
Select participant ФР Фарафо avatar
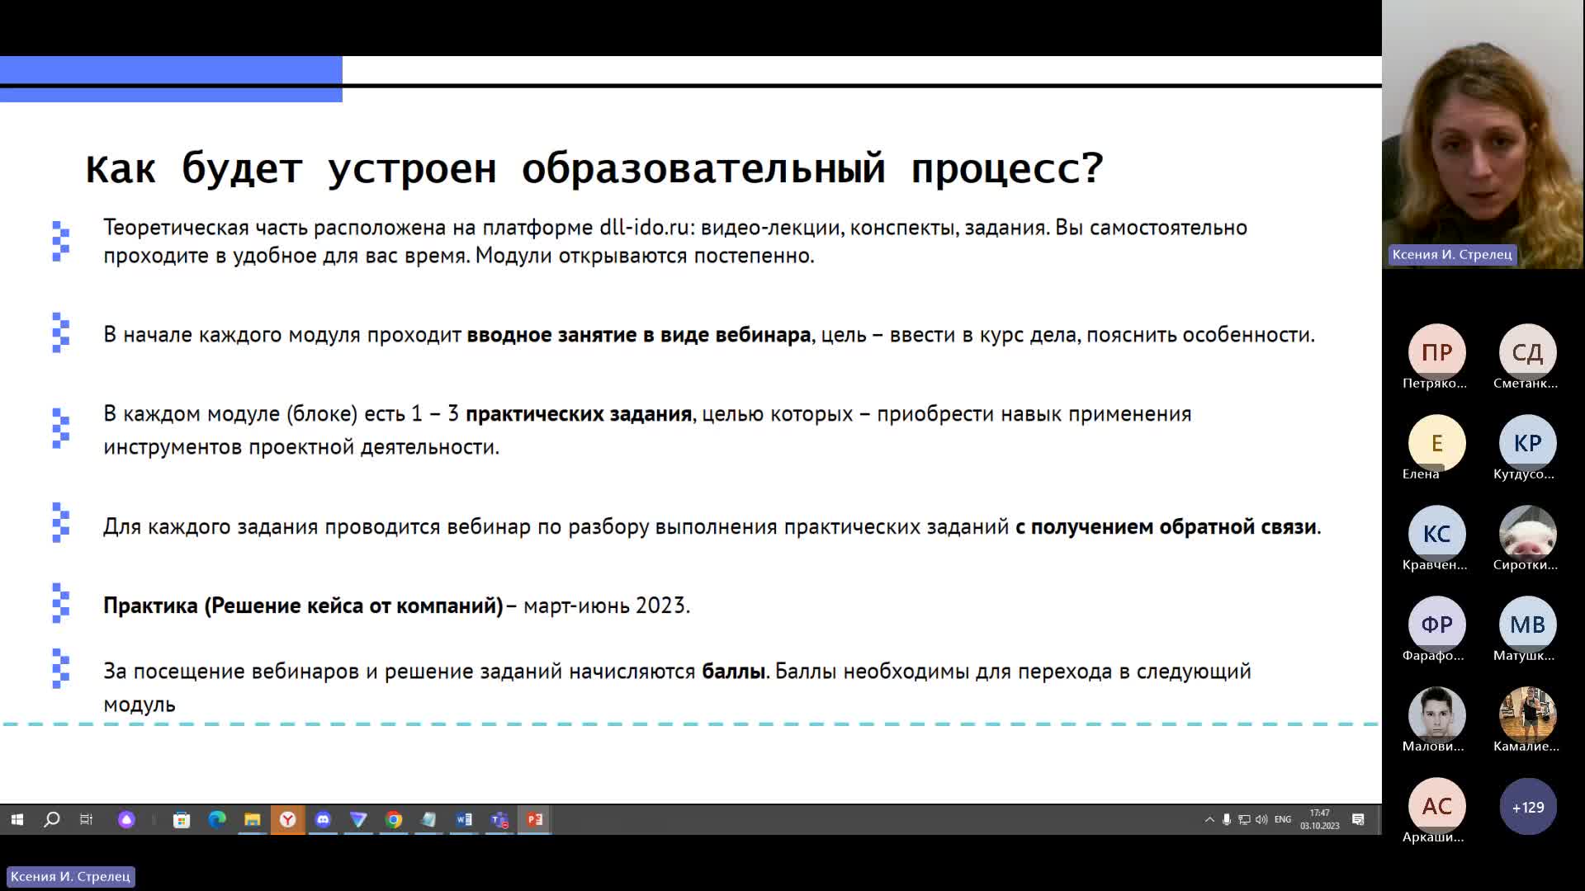click(1436, 625)
